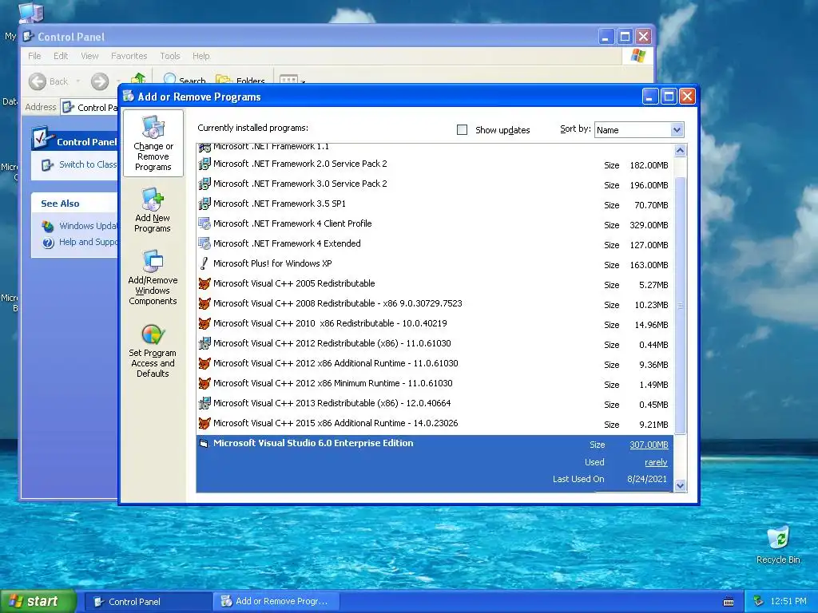Open Back button history dropdown arrow
The height and width of the screenshot is (613, 818).
pyautogui.click(x=78, y=81)
